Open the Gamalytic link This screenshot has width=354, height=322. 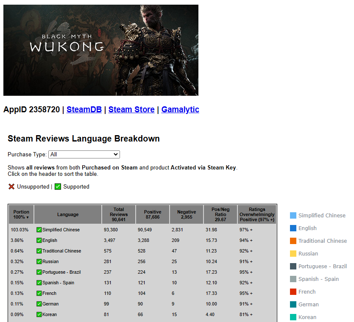coord(180,109)
